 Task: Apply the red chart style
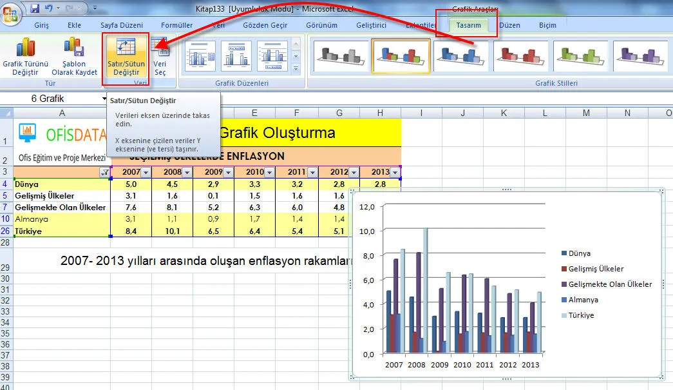tap(521, 56)
